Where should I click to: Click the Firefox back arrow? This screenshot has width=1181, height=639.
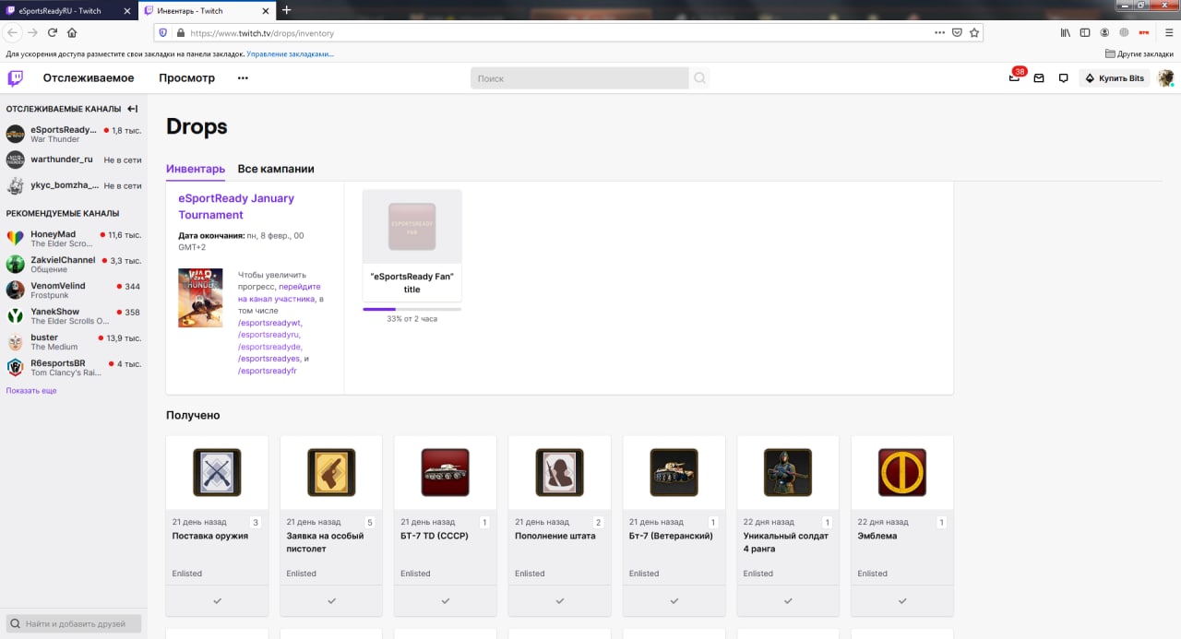tap(13, 32)
